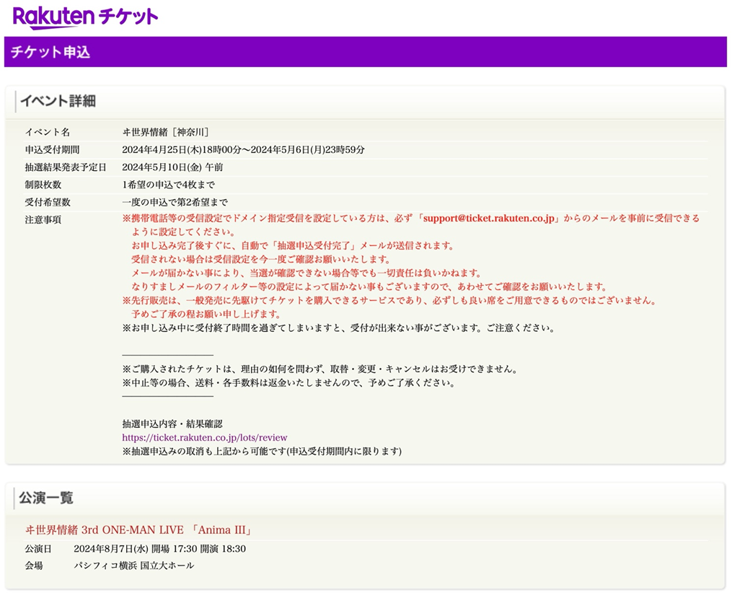Click the 受付希望数 label

tap(48, 202)
